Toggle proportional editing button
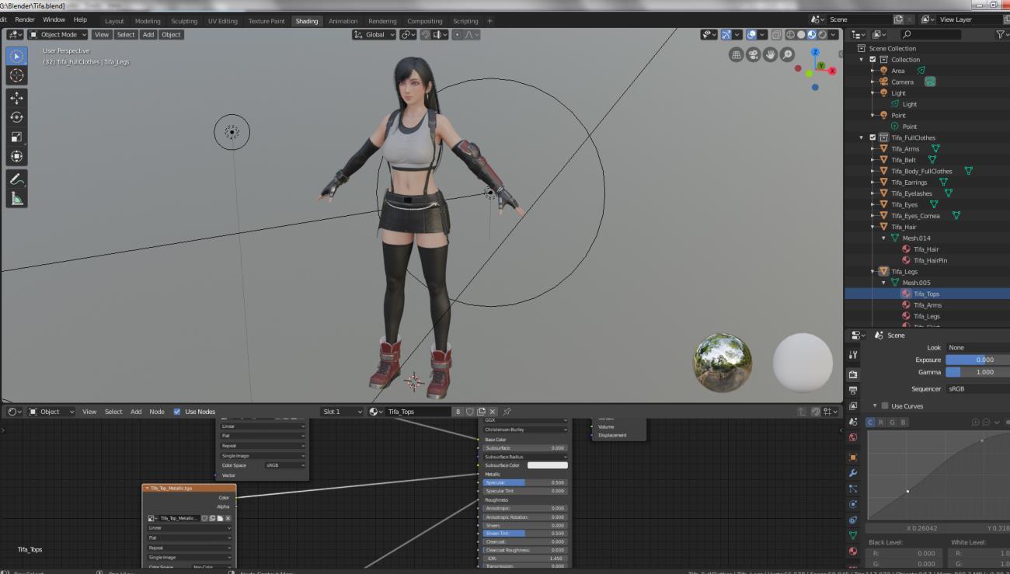This screenshot has width=1010, height=574. tap(458, 34)
